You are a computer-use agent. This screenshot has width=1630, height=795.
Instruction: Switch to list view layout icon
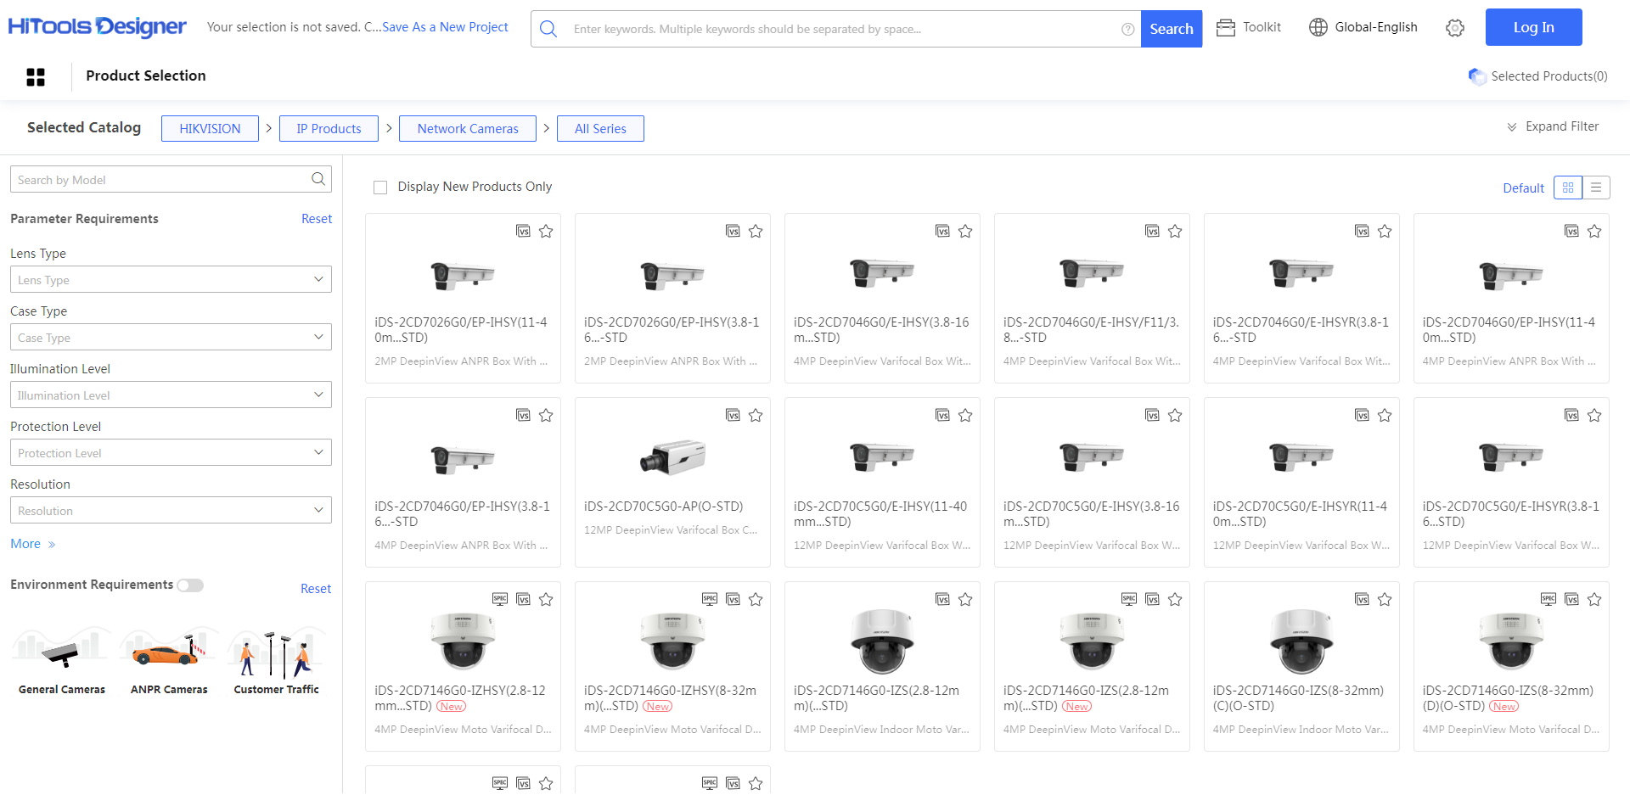pyautogui.click(x=1595, y=188)
